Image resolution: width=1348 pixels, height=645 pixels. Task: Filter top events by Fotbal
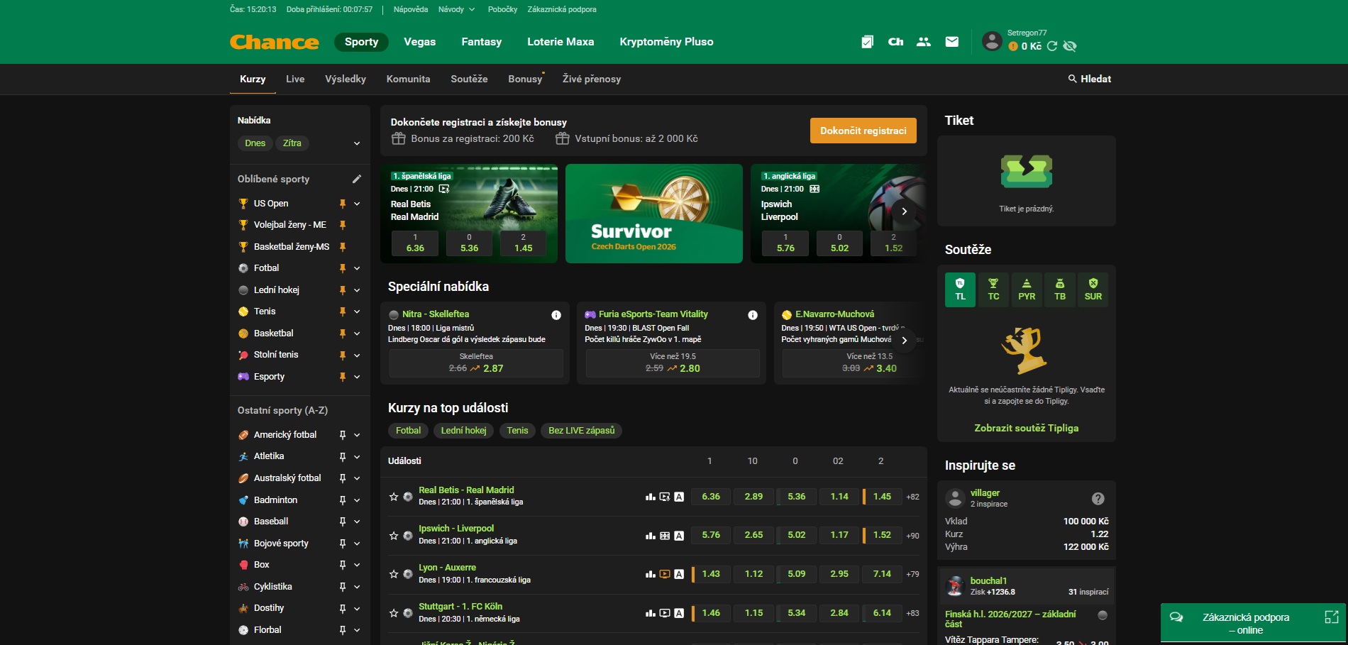(x=408, y=431)
